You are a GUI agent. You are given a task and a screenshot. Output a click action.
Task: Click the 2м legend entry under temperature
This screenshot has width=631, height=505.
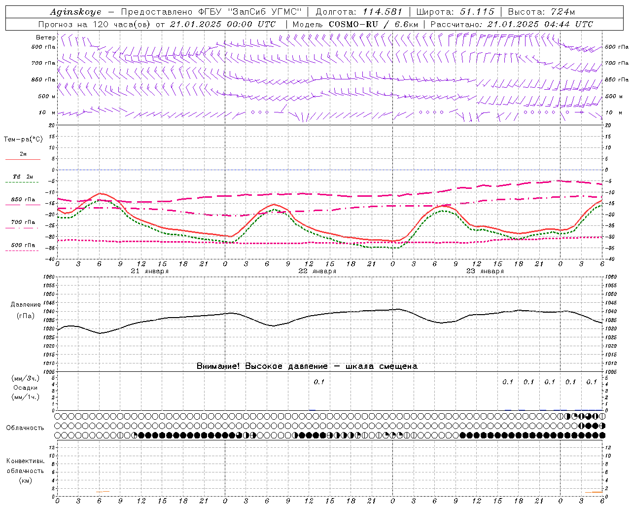point(23,154)
